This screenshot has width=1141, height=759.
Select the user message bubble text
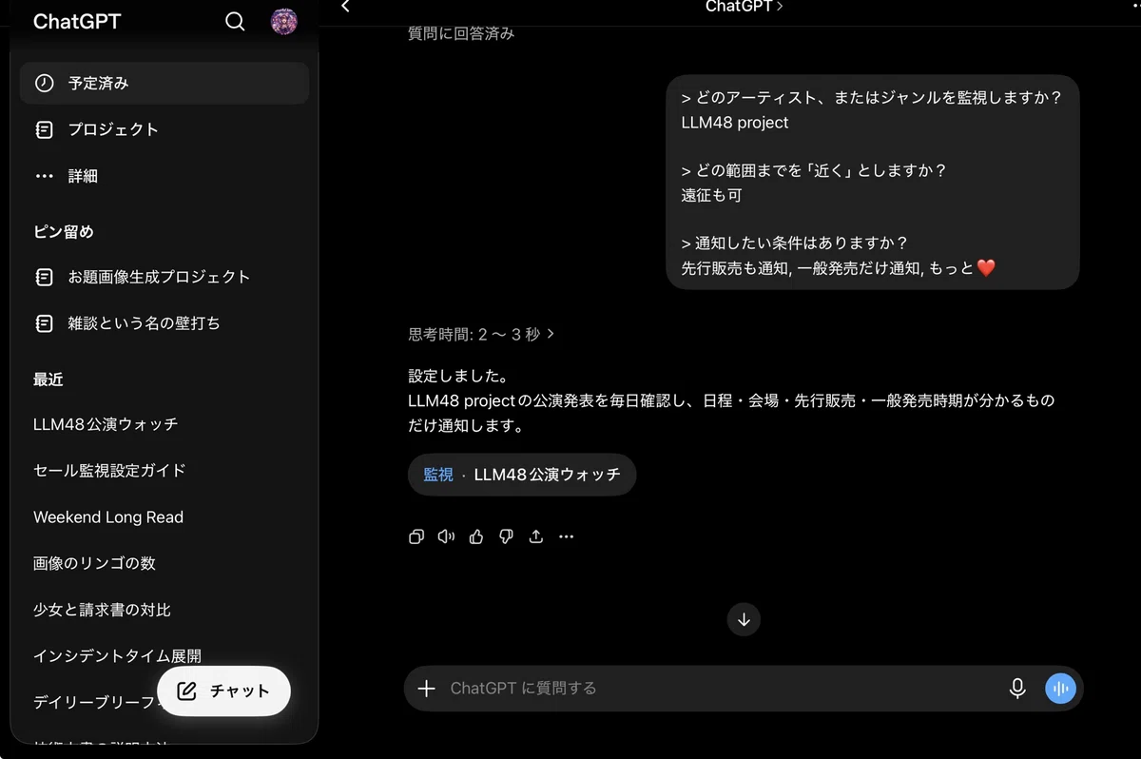(x=873, y=183)
